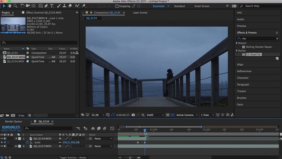Open the Parent dropdown for DJI_0134.MOV
The width and height of the screenshot is (282, 159).
[103, 139]
